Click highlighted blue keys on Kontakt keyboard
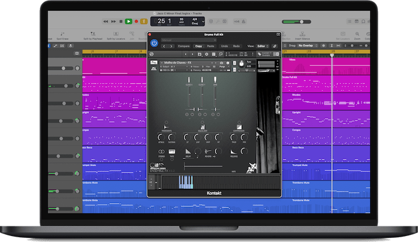 coord(186,182)
